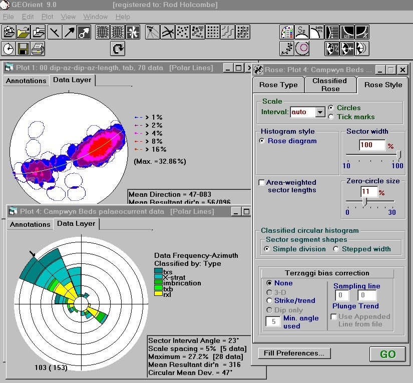Select the Tick marks scale option

[x=331, y=117]
